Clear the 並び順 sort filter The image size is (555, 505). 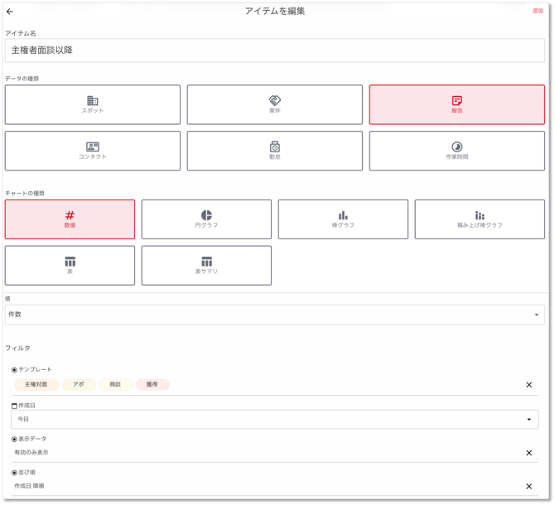528,487
